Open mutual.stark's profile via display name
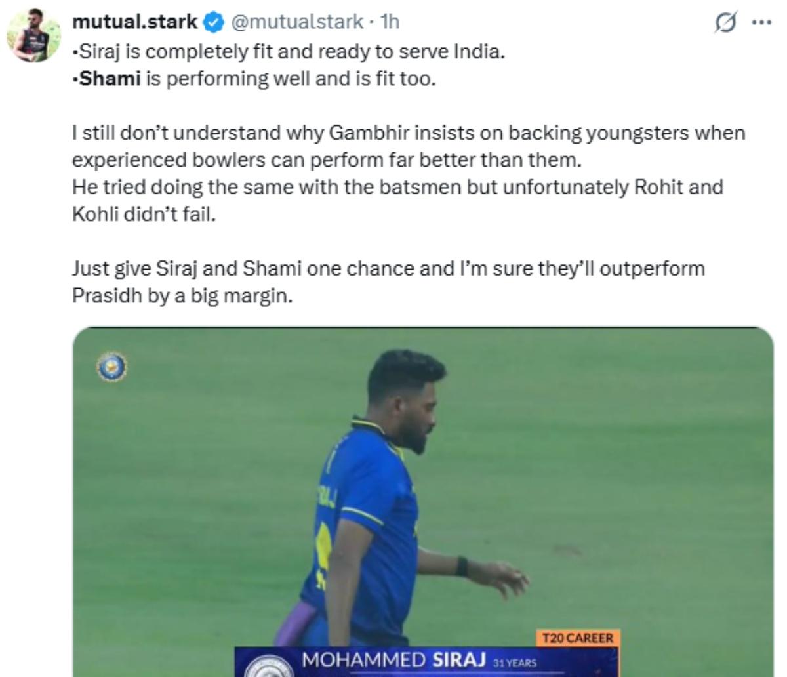This screenshot has width=787, height=677. coord(134,22)
